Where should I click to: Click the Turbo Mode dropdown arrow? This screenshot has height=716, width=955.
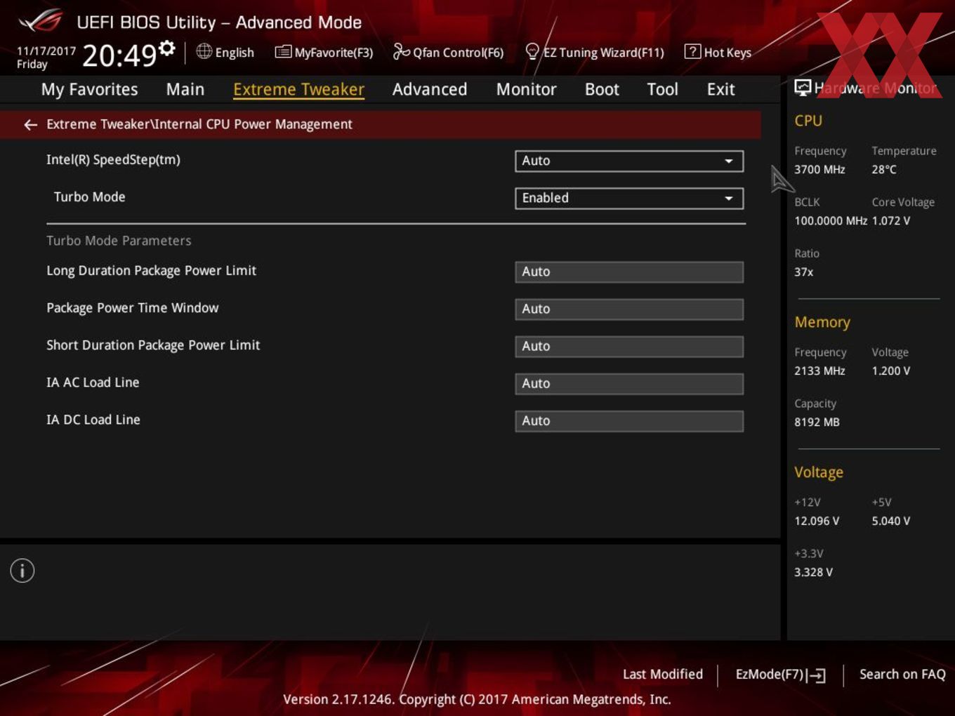[729, 199]
